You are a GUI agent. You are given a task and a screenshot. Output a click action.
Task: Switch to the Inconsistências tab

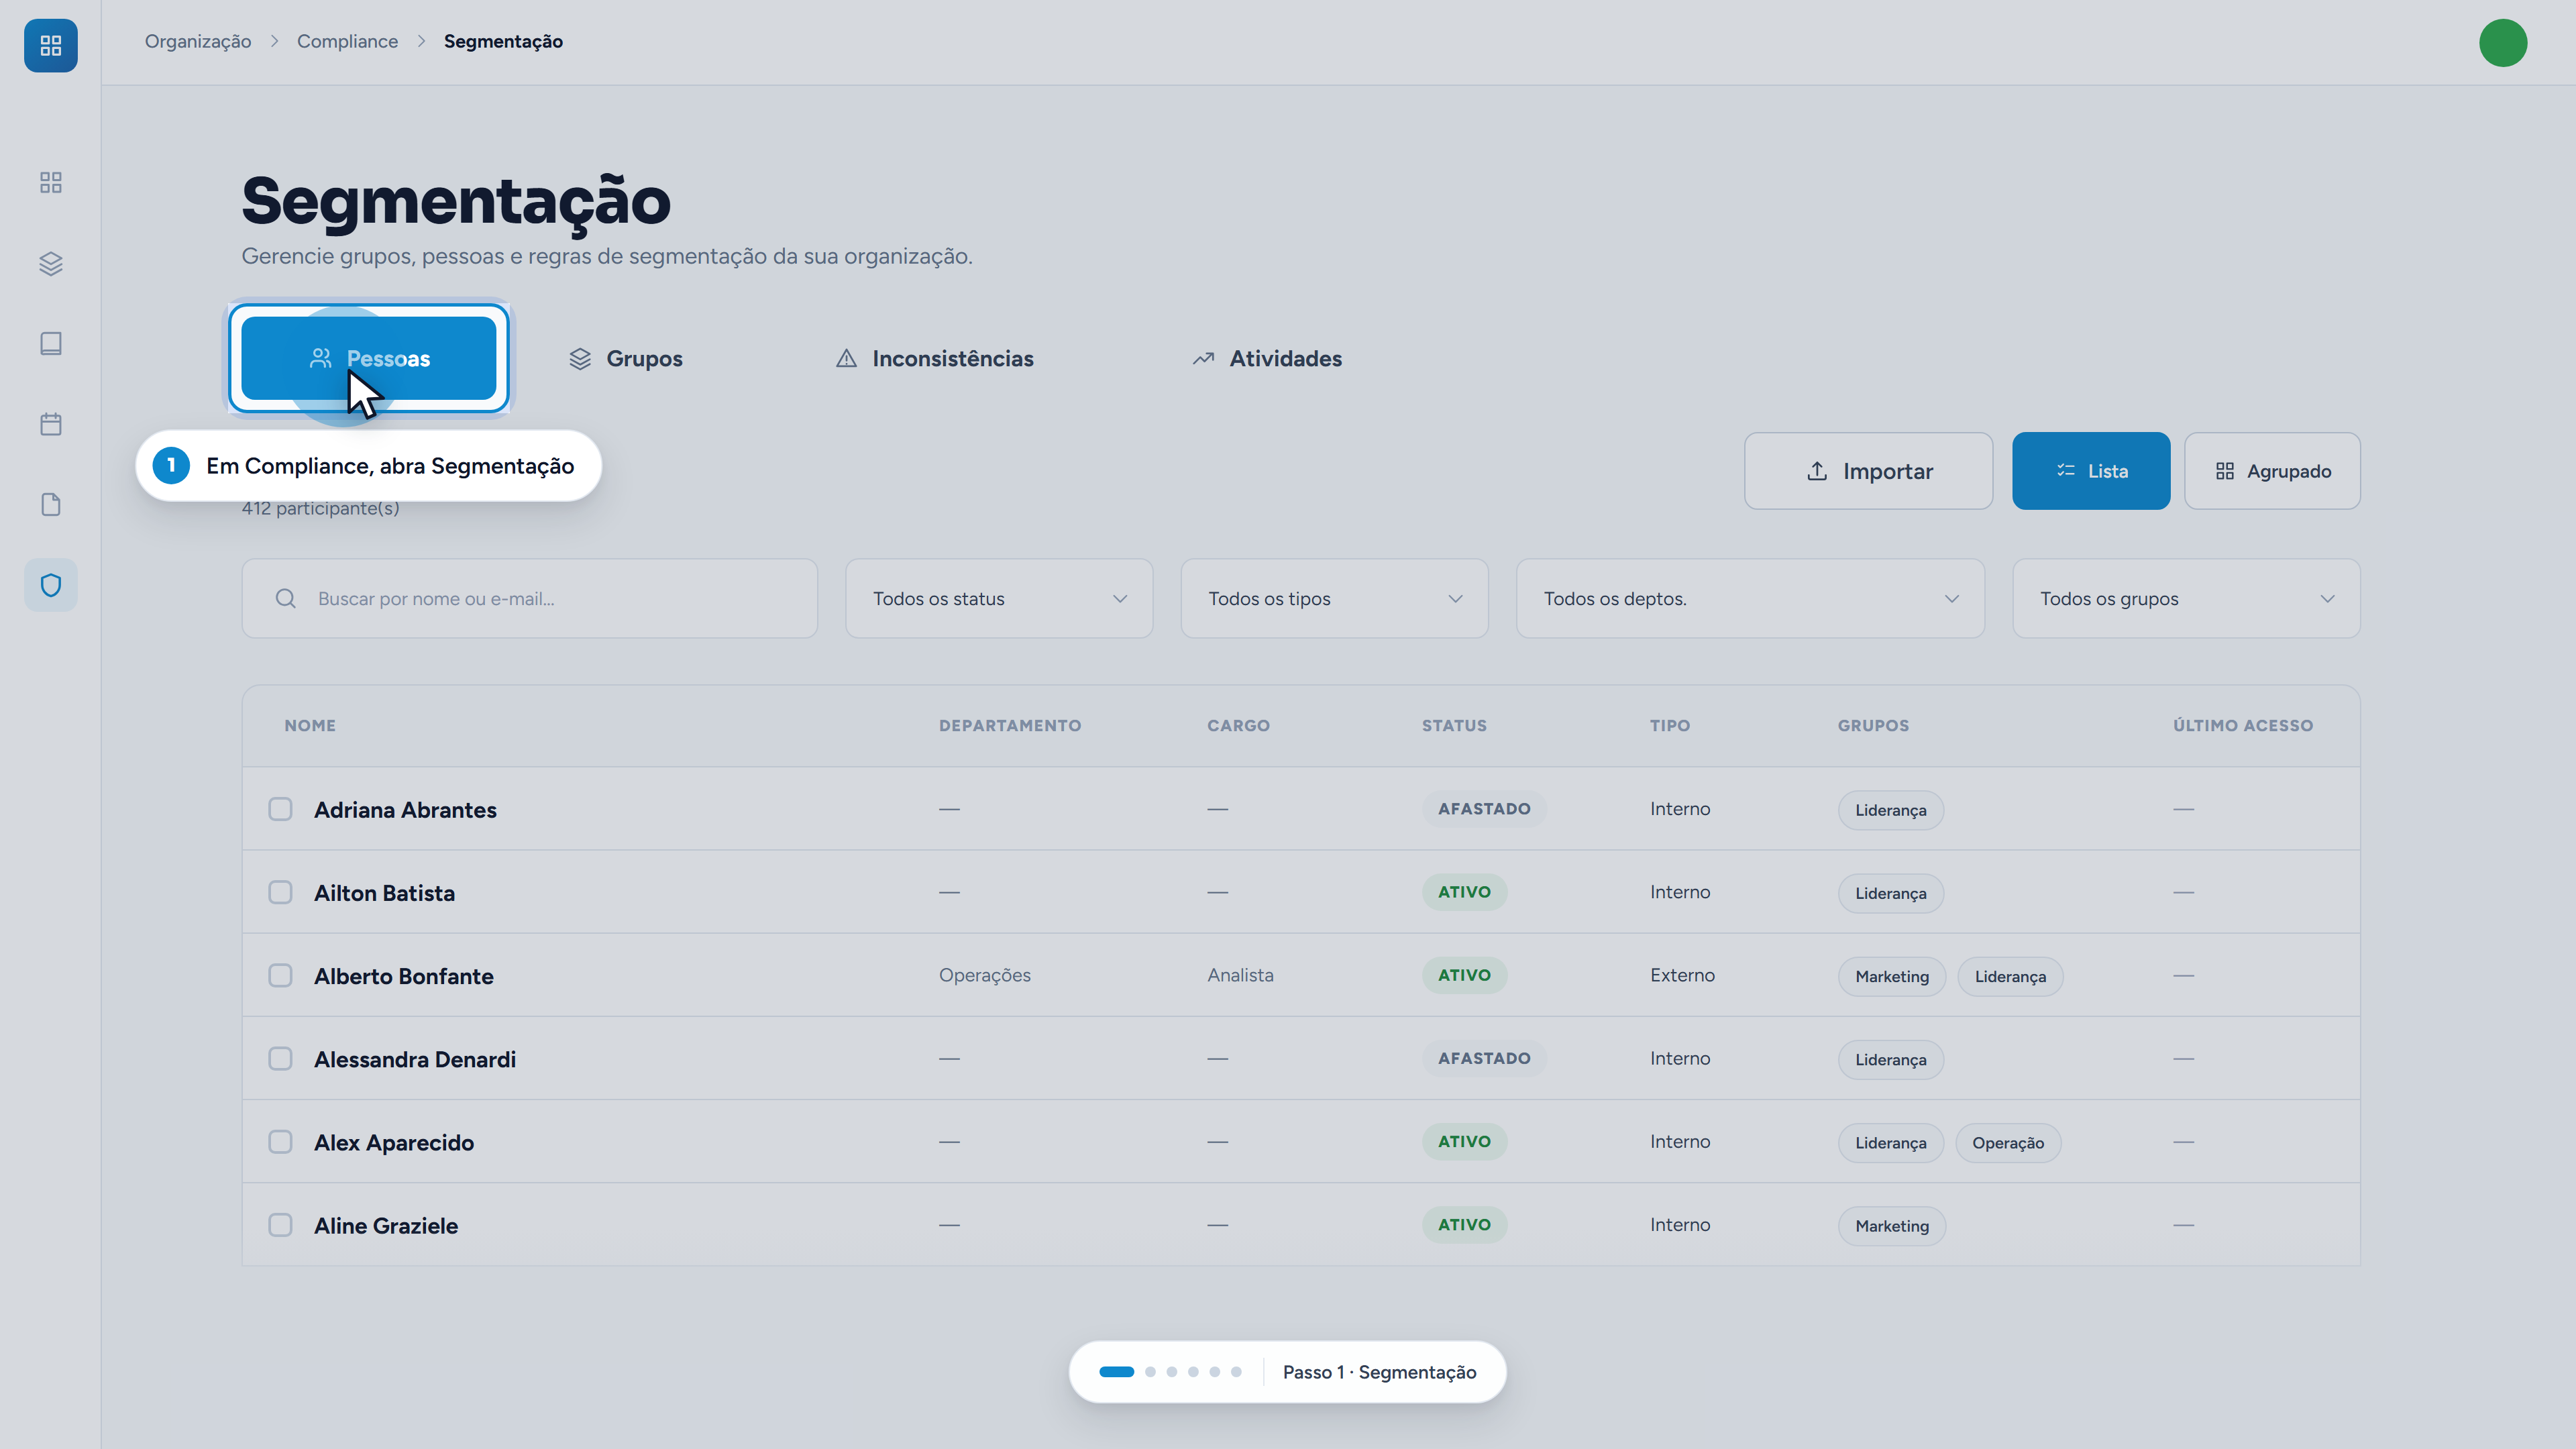tap(934, 358)
